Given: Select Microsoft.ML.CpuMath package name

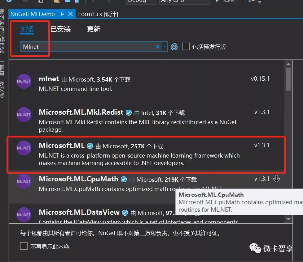Looking at the screenshot, I should [78, 179].
